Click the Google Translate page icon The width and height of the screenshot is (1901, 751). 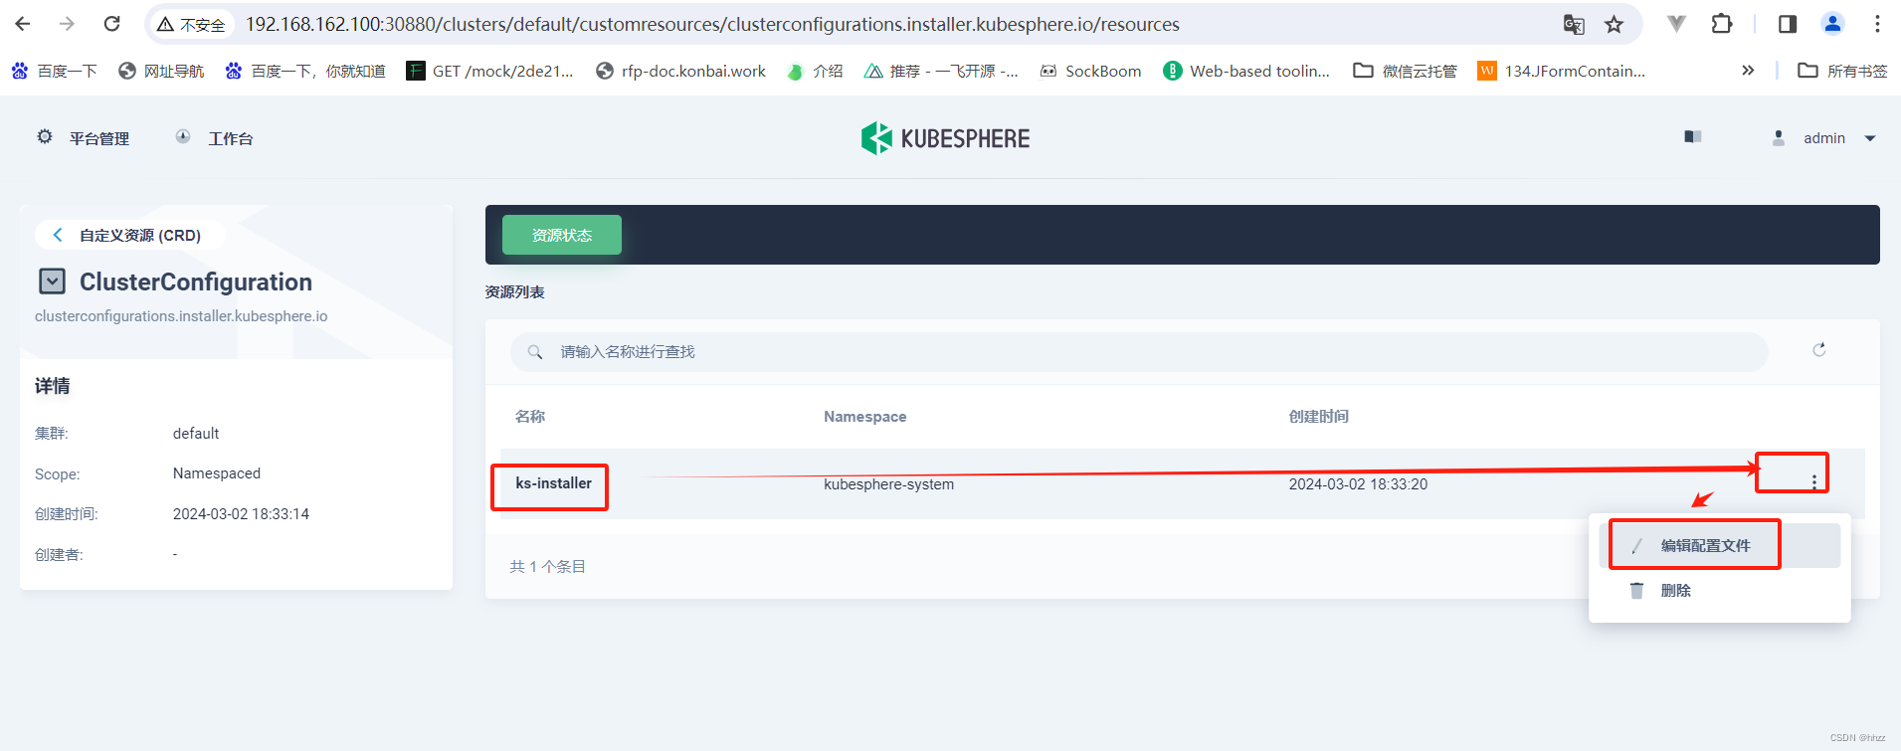1574,24
